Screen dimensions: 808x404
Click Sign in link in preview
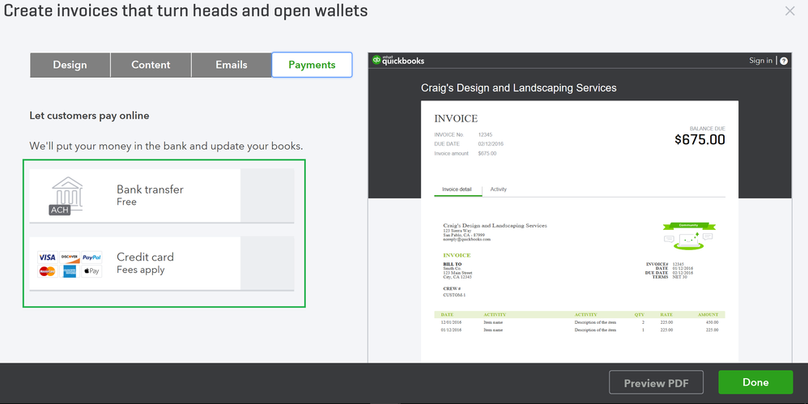pyautogui.click(x=760, y=61)
